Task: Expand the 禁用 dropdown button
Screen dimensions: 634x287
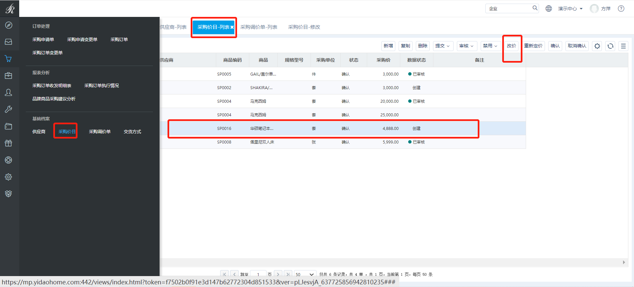Action: [x=490, y=46]
